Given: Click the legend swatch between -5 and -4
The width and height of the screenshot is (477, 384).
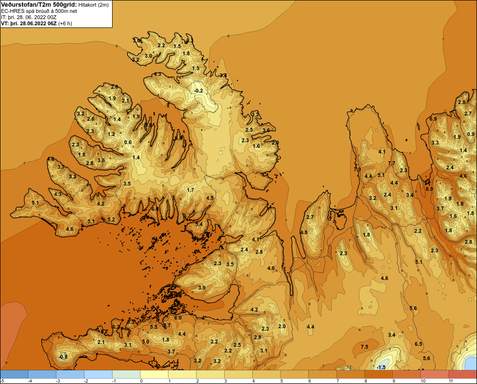Looking at the screenshot, I should 14,374.
